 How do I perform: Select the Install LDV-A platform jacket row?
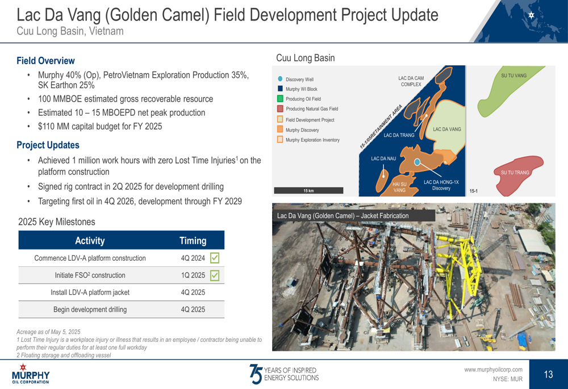(122, 292)
